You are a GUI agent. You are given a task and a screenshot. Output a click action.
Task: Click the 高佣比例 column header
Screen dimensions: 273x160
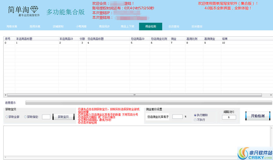194,39
